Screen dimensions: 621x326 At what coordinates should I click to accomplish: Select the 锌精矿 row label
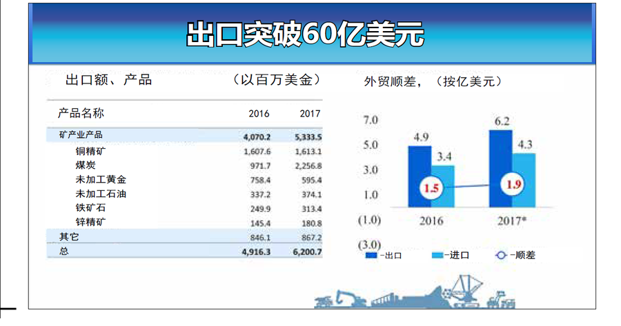[90, 222]
